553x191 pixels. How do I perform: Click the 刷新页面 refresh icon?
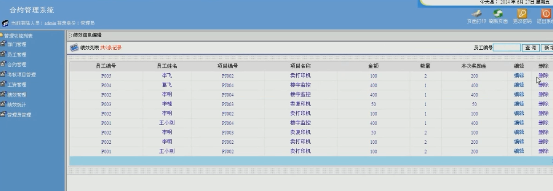[498, 14]
